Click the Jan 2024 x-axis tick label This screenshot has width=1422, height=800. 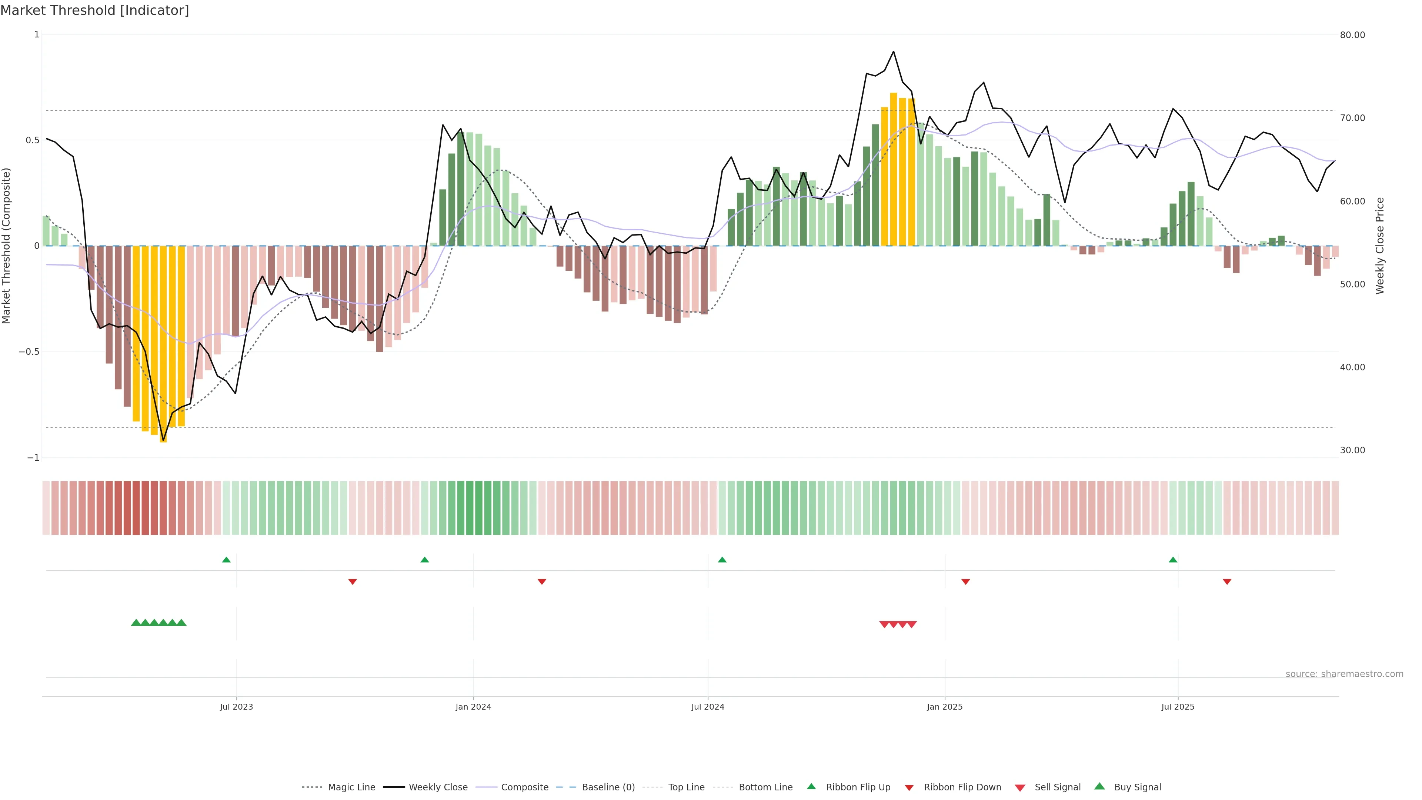(473, 707)
